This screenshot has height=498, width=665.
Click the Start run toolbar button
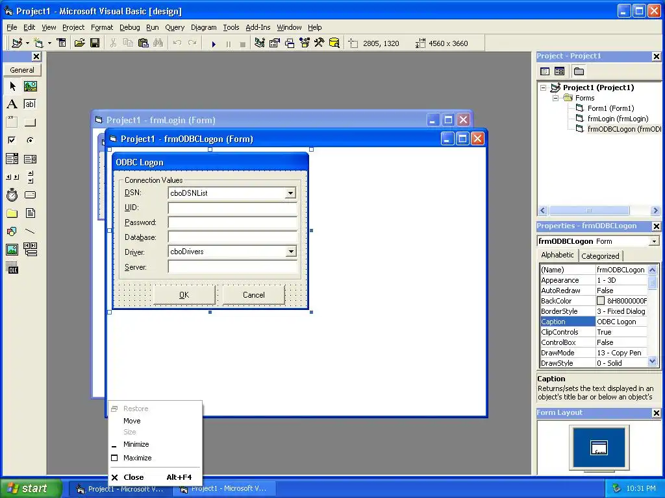pyautogui.click(x=214, y=43)
